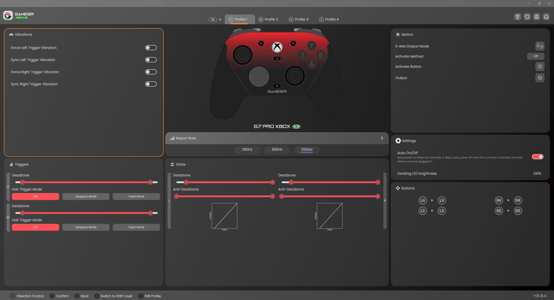554x300 pixels.
Task: Open Docking LED brightness 100% value
Action: (537, 174)
